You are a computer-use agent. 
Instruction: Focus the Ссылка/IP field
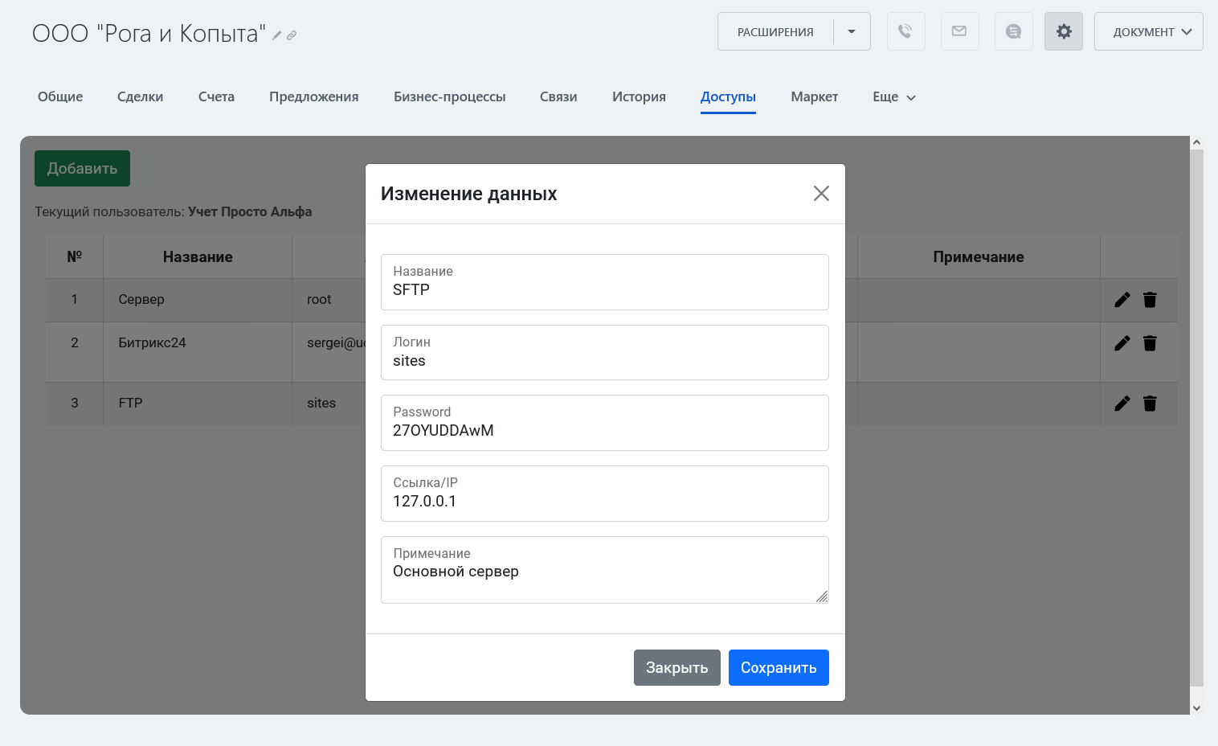click(x=604, y=501)
